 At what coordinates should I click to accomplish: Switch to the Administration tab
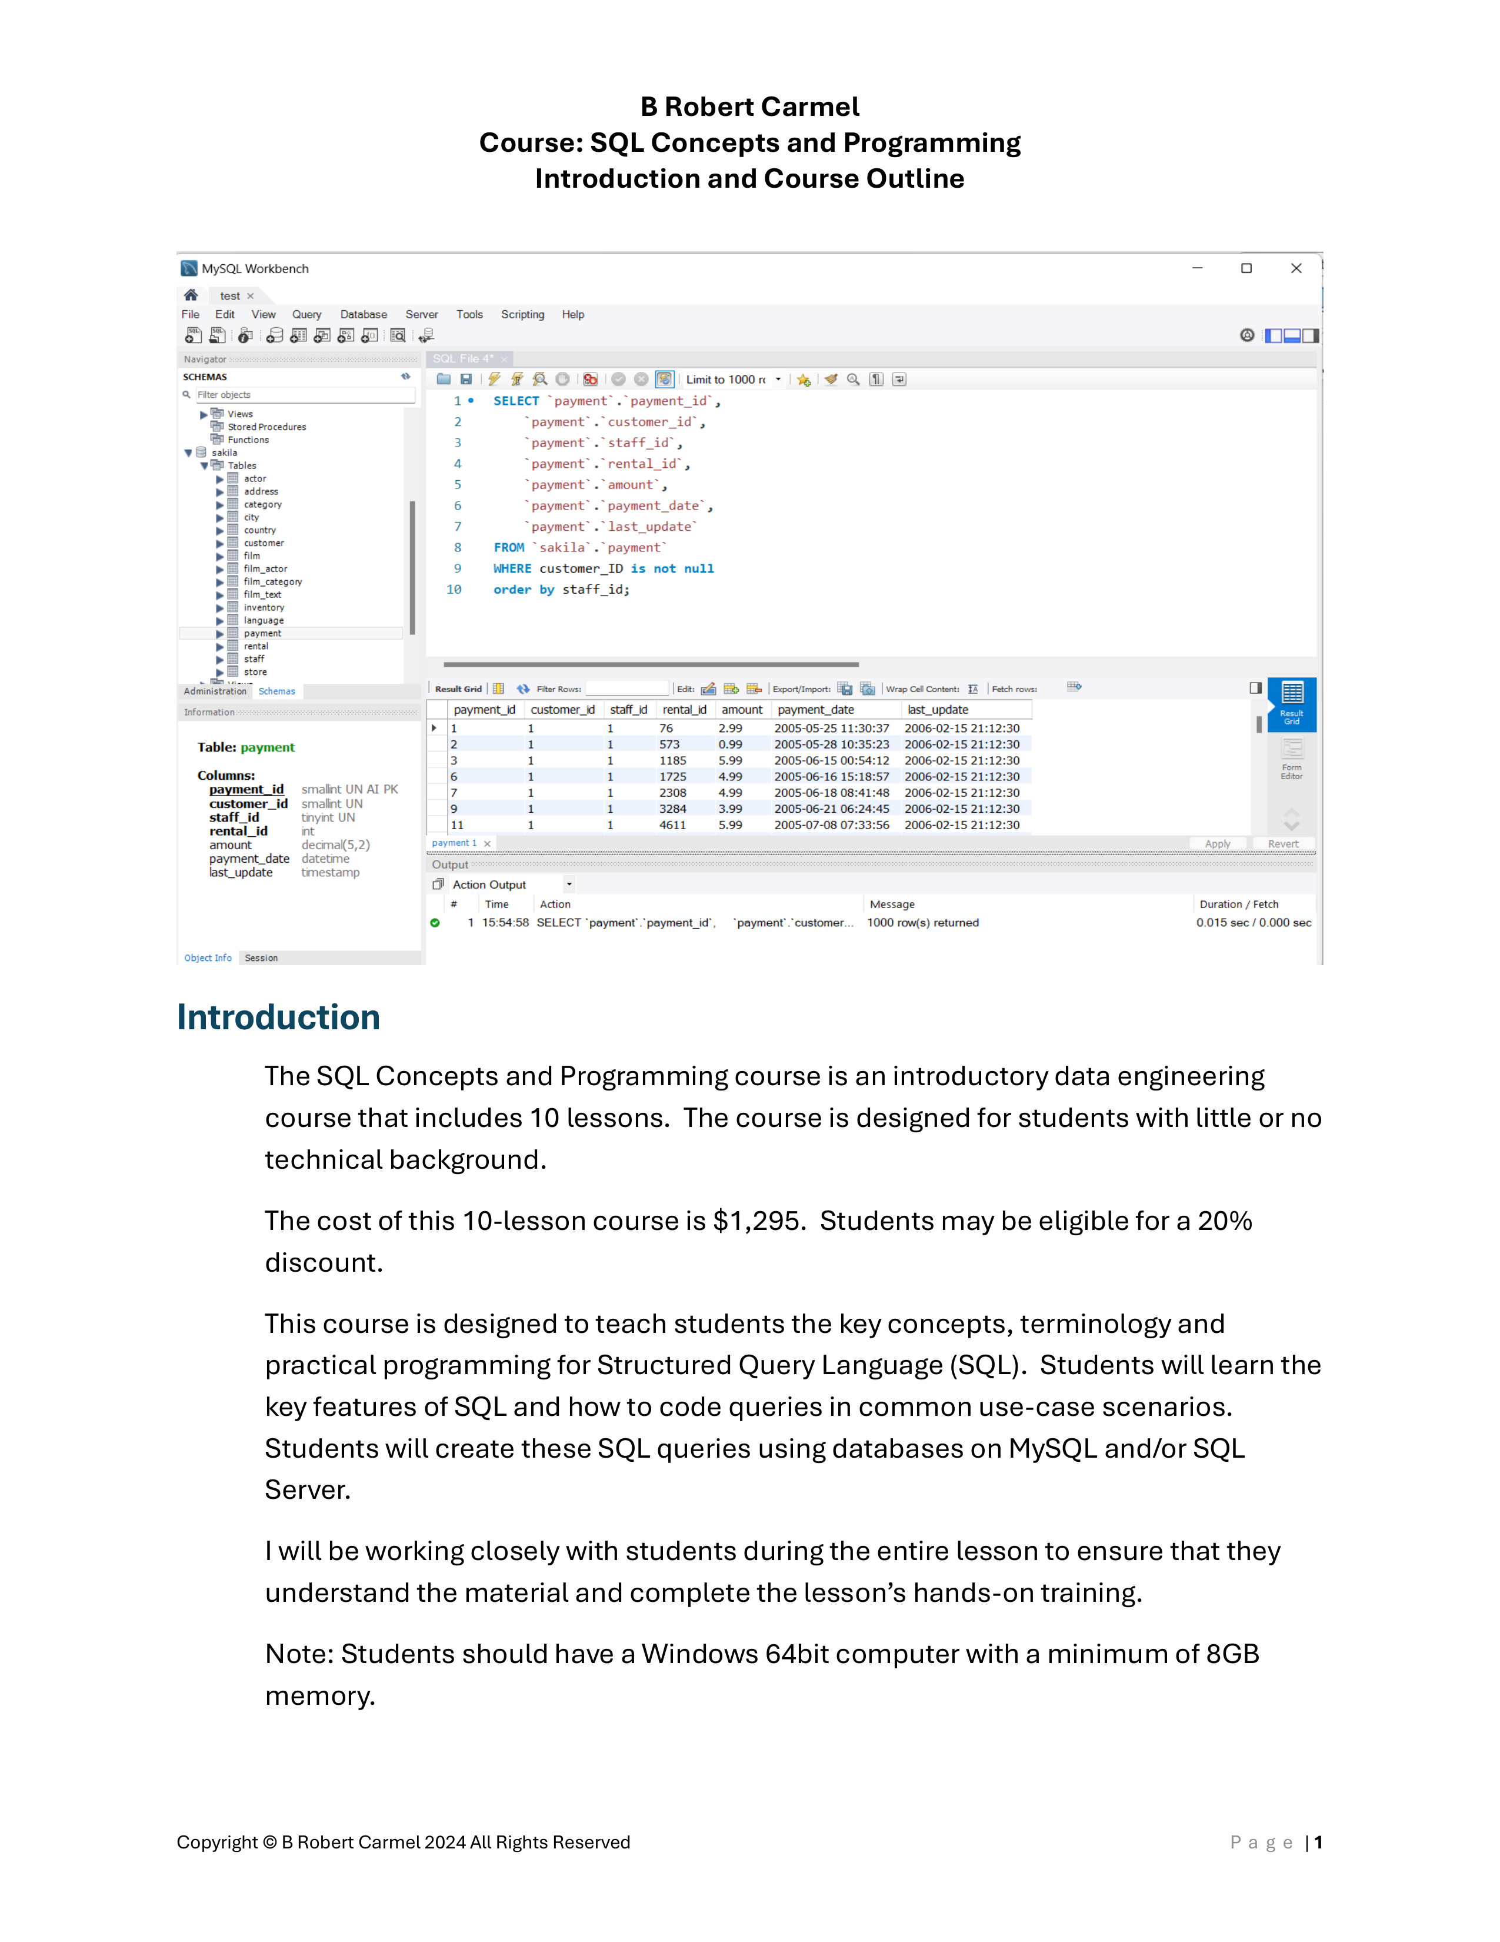click(x=215, y=692)
